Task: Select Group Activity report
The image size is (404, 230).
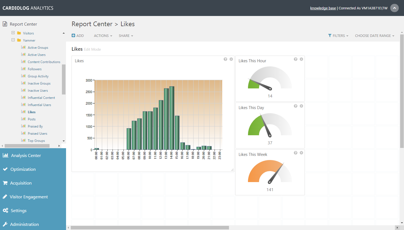Action: [x=38, y=76]
